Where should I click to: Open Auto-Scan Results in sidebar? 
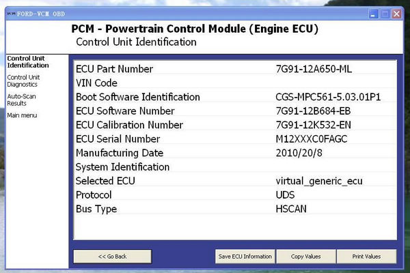pos(20,100)
